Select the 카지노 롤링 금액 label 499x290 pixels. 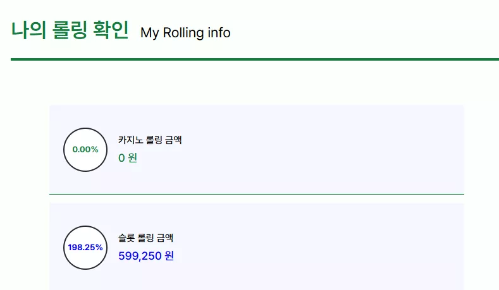click(150, 140)
